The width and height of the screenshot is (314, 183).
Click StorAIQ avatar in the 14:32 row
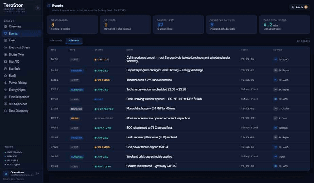[276, 59]
